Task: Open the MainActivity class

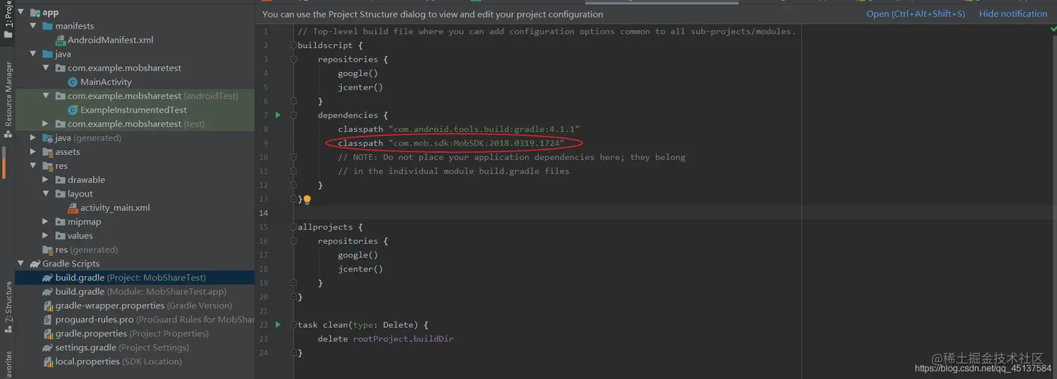Action: point(99,82)
